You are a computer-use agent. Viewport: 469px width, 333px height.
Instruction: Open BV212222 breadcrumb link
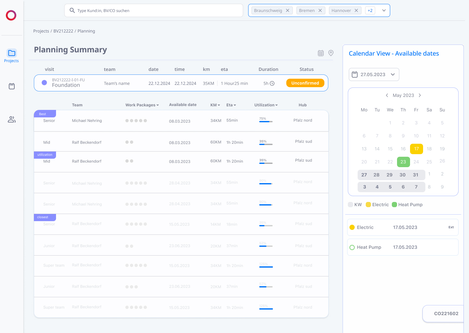63,31
